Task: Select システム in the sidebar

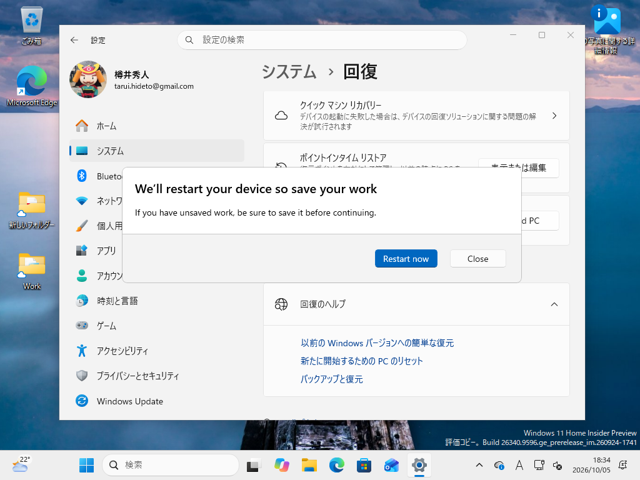Action: pos(157,151)
